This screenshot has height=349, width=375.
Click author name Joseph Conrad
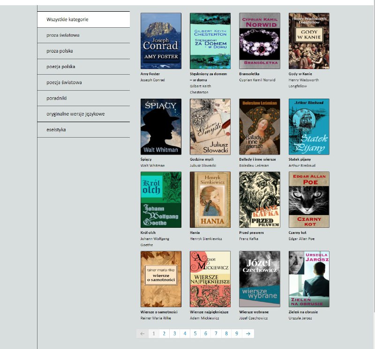(x=153, y=80)
